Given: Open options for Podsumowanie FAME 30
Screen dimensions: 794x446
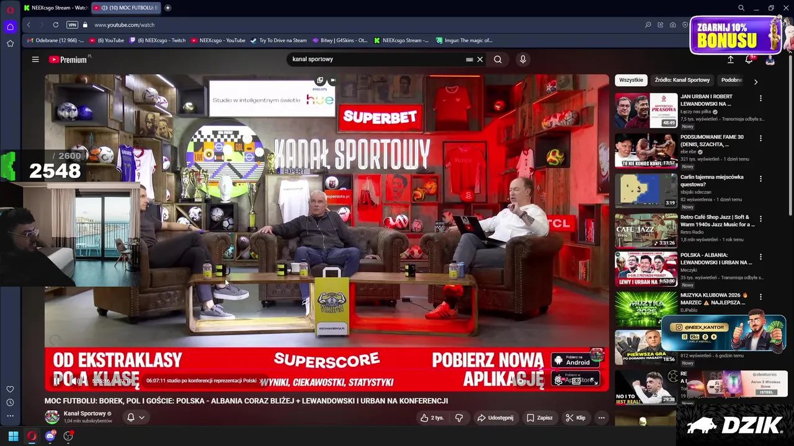Looking at the screenshot, I should coord(761,138).
